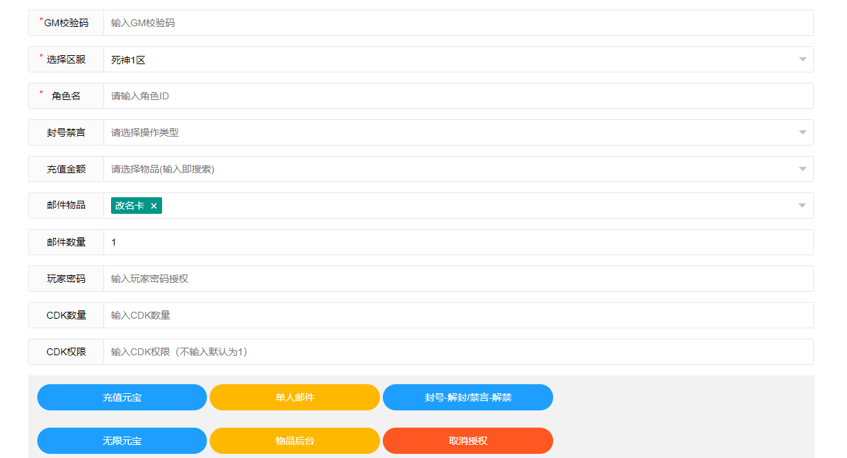Open the 充值金额 item dropdown
This screenshot has height=458, width=847.
click(x=455, y=169)
